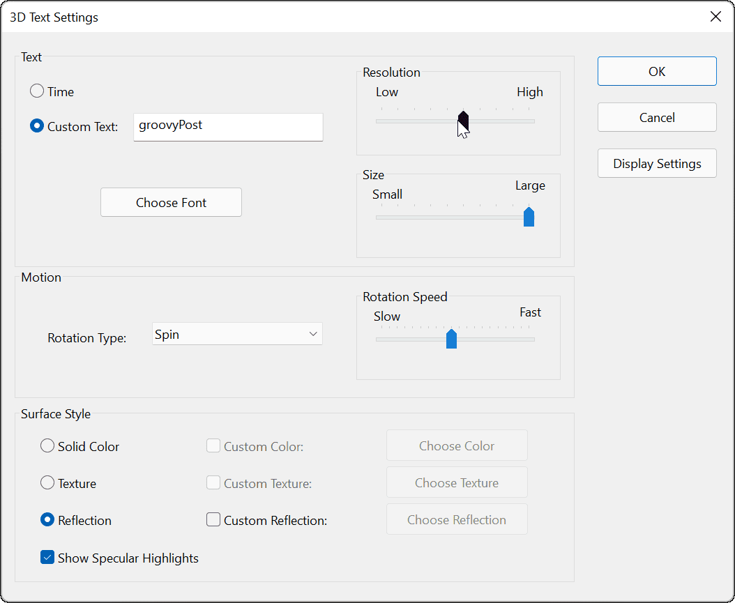Click inside the groovyPost text field
The image size is (735, 603).
pyautogui.click(x=228, y=127)
